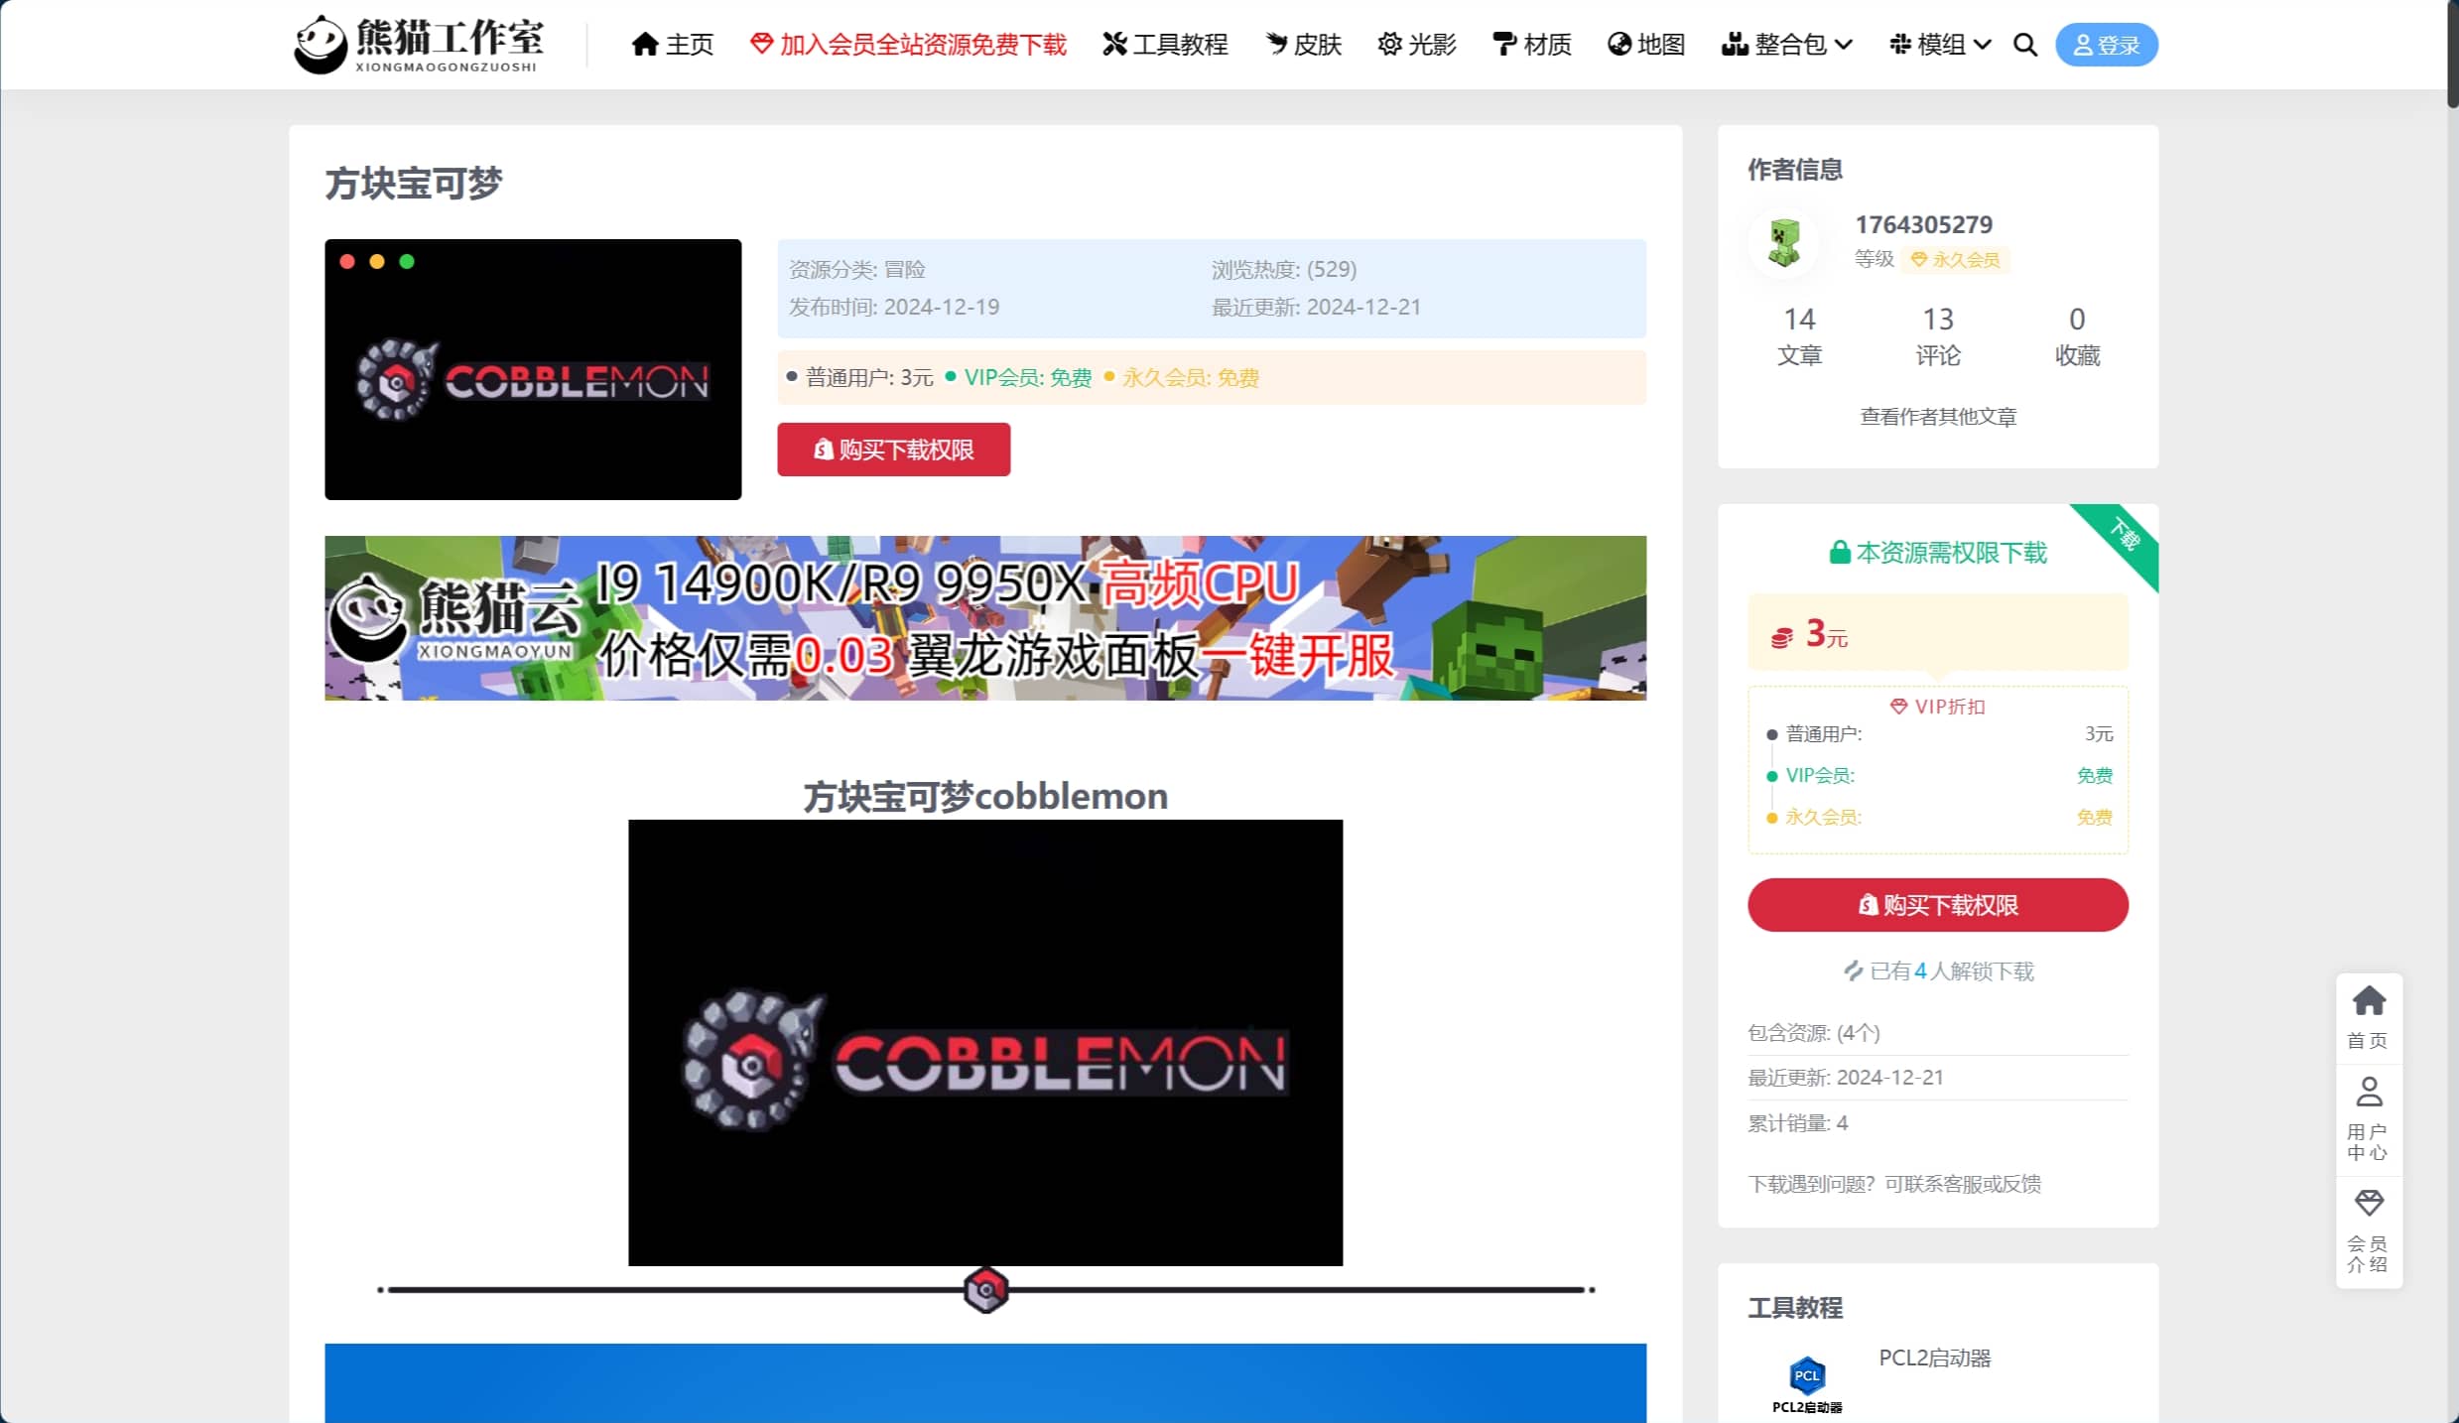Click the panda studio logo
This screenshot has width=2459, height=1423.
coord(418,45)
